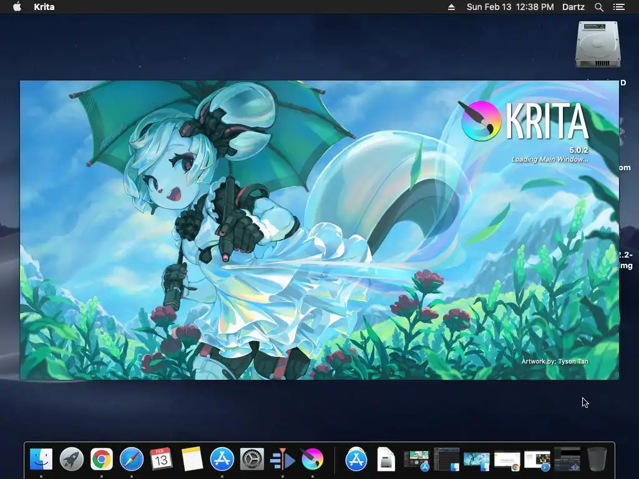Open the Trash in dock
Viewport: 639px width, 479px height.
[597, 459]
